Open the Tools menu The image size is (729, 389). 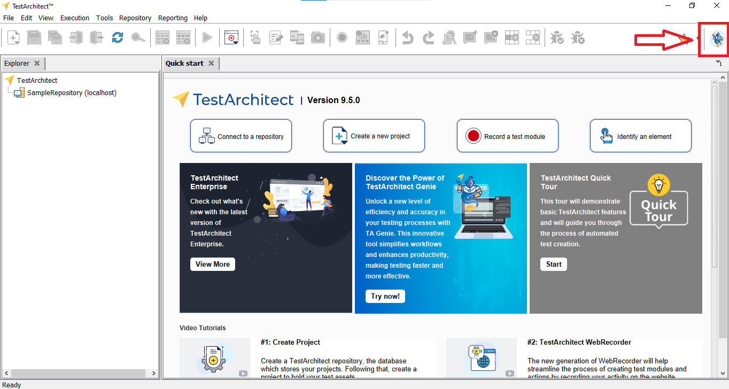click(105, 18)
